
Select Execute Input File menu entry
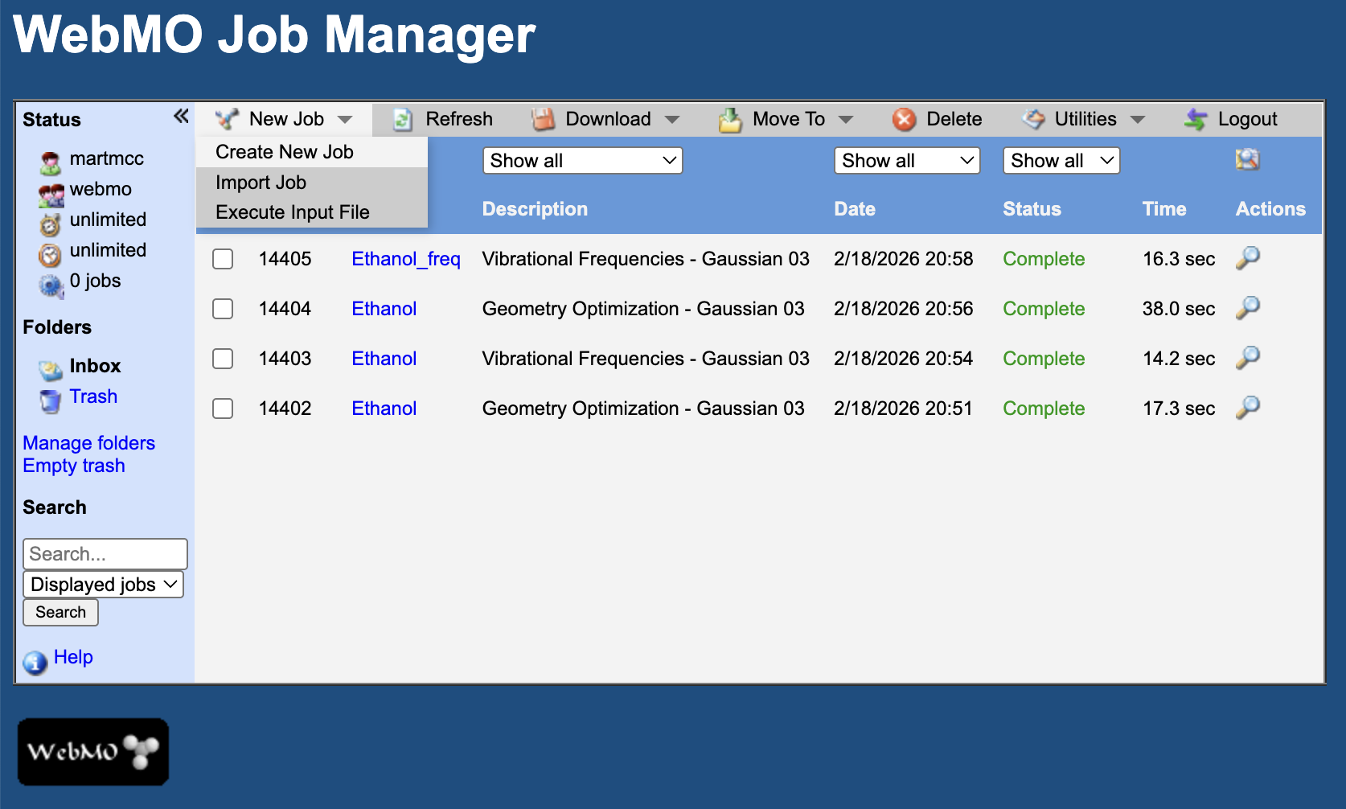[x=292, y=211]
